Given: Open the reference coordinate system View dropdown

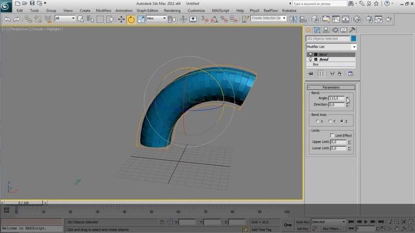Looking at the screenshot, I should pyautogui.click(x=156, y=18).
